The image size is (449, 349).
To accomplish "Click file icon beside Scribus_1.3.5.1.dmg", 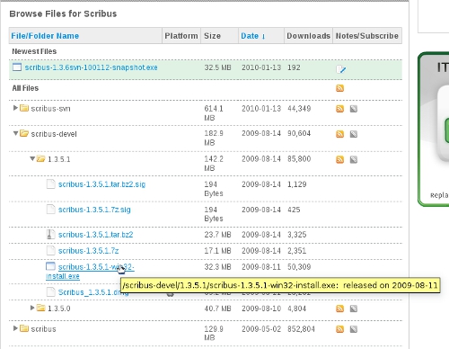I will tap(51, 291).
